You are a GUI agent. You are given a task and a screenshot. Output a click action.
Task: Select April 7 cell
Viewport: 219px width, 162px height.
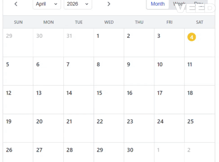pos(79,71)
